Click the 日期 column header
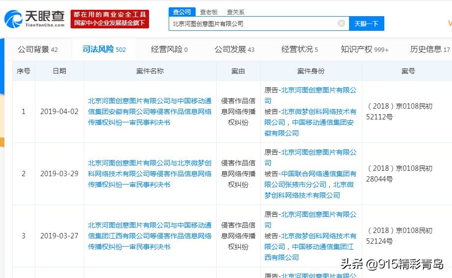 (x=59, y=71)
